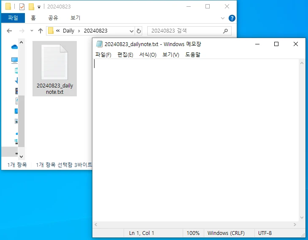Click Notepad vertical scrollbar down arrow
This screenshot has height=240, width=308.
pos(302,217)
